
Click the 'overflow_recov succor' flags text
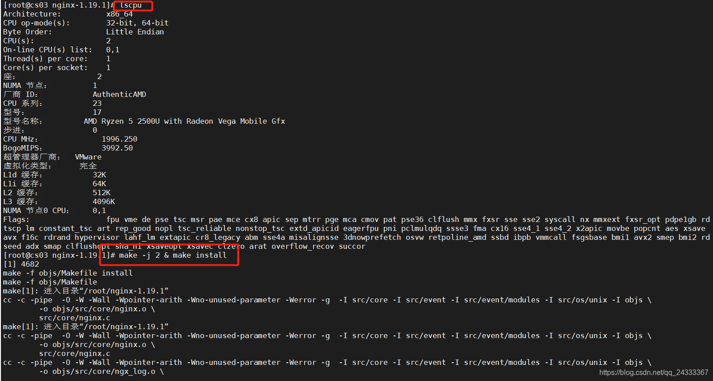click(x=318, y=247)
